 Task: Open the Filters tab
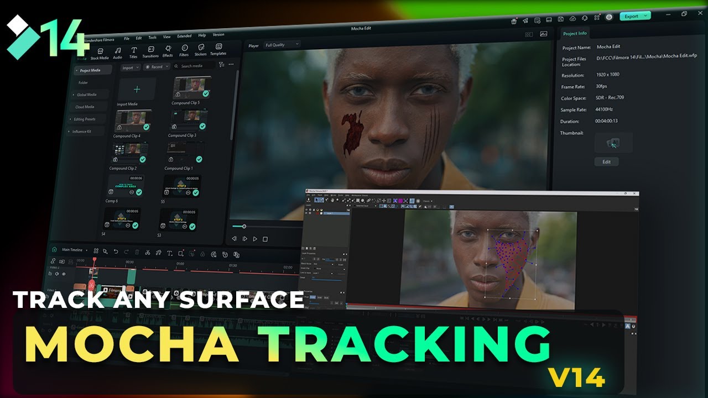pos(184,50)
